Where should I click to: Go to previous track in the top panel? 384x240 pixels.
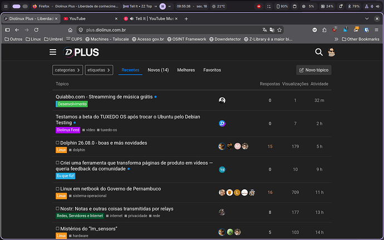pyautogui.click(x=156, y=6)
